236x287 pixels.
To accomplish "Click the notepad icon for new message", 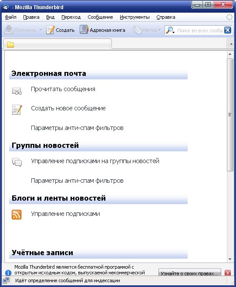I will 17,109.
